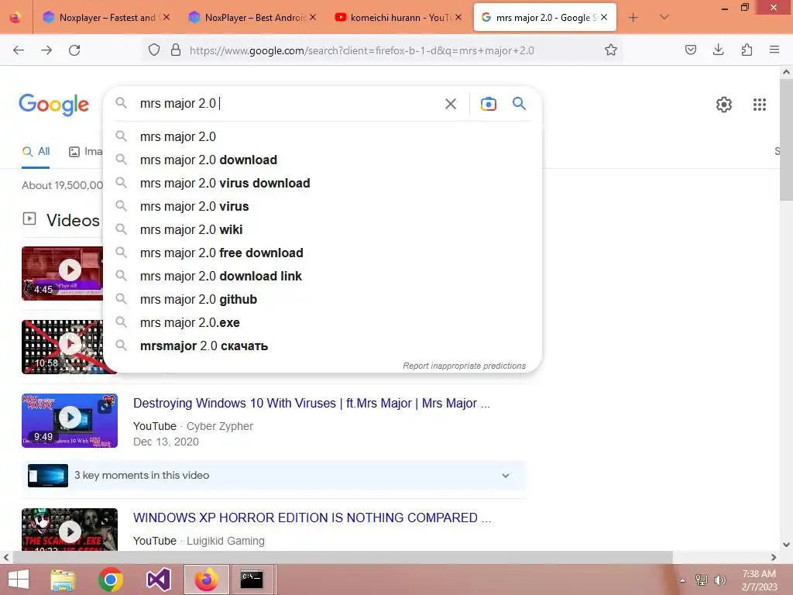Play the 10:58 video thumbnail

click(x=62, y=347)
